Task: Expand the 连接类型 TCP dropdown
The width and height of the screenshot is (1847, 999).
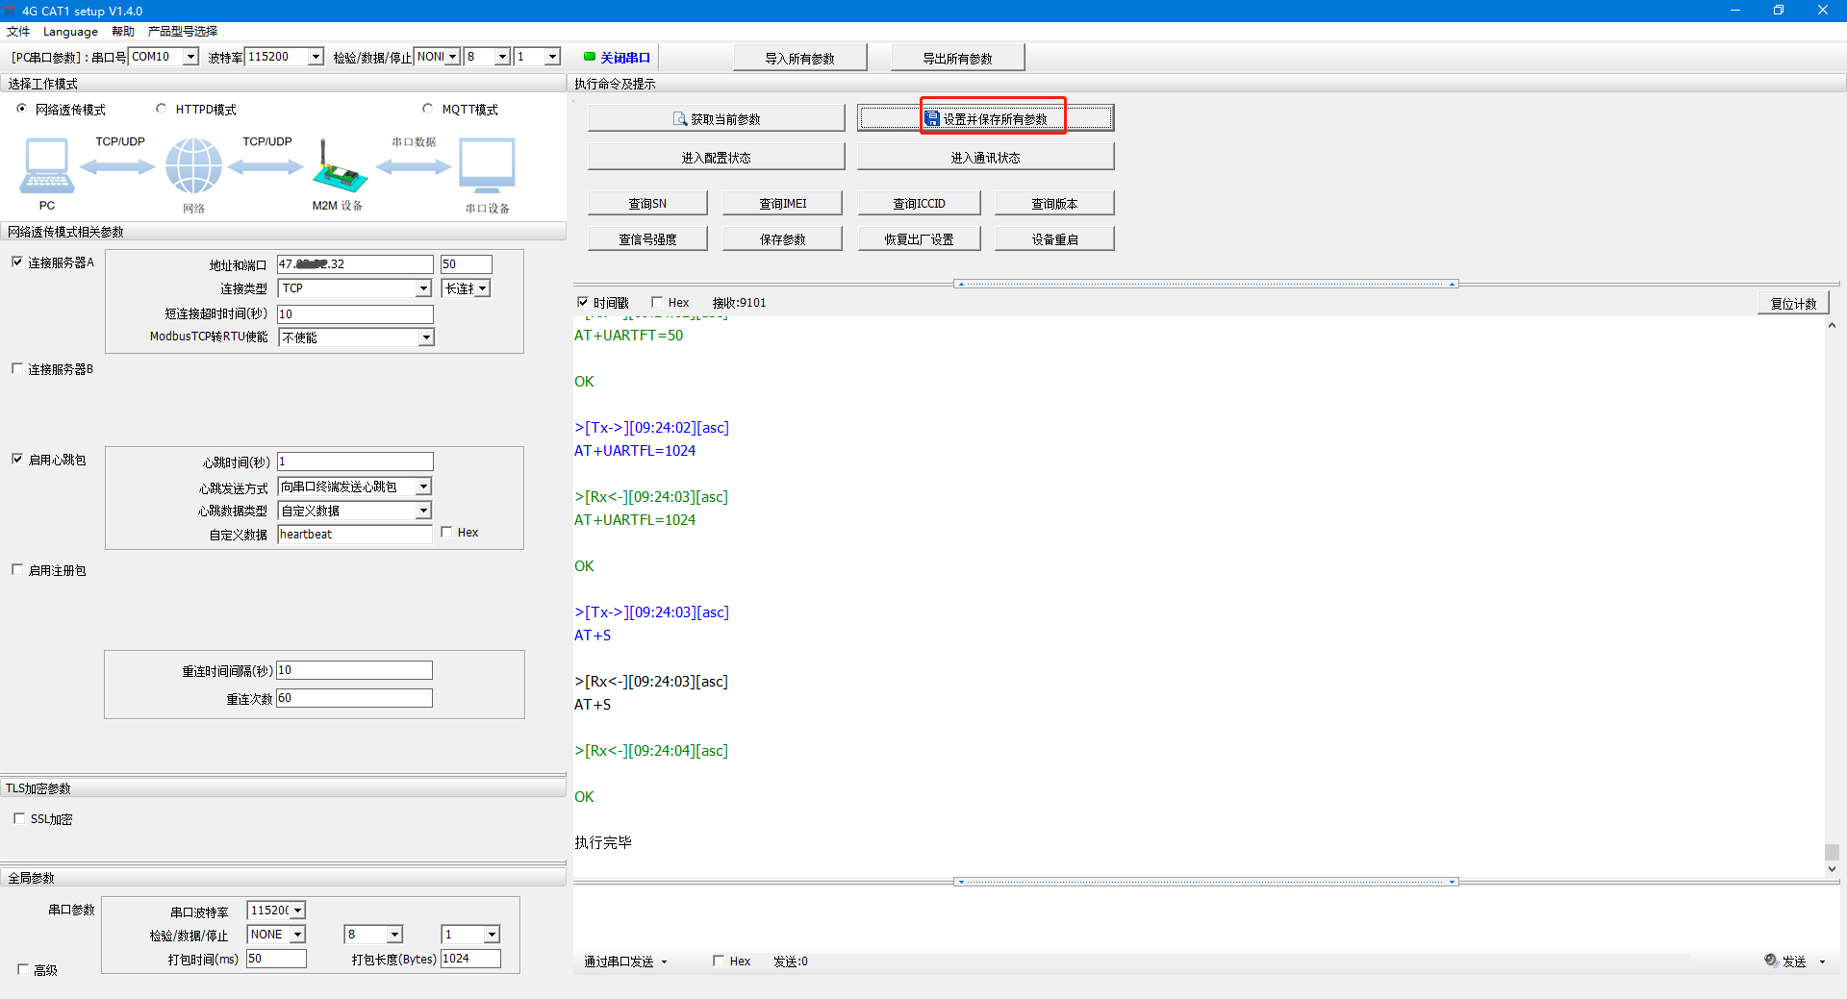Action: pos(423,288)
